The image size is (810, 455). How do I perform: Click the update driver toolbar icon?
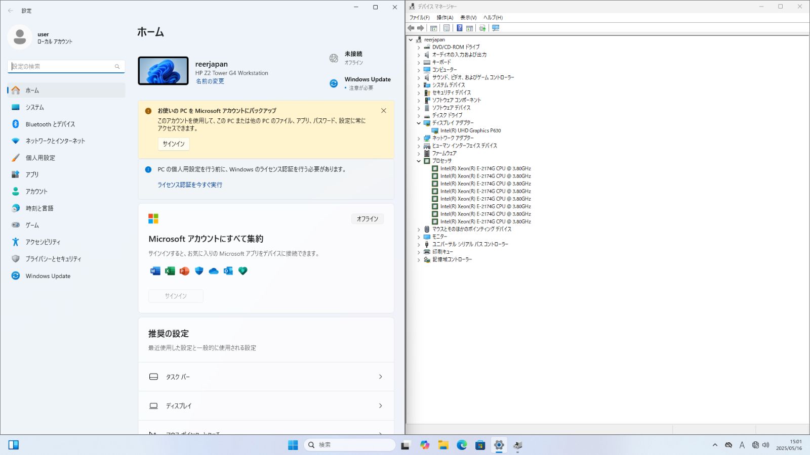482,28
